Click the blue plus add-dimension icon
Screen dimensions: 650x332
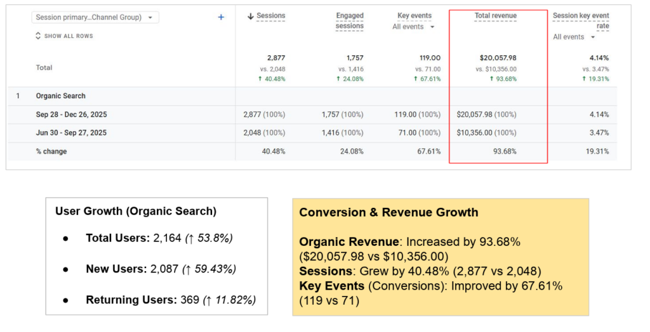tap(221, 17)
